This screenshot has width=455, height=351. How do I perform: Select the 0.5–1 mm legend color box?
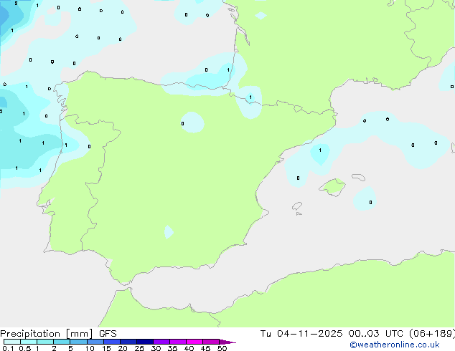(x=29, y=342)
